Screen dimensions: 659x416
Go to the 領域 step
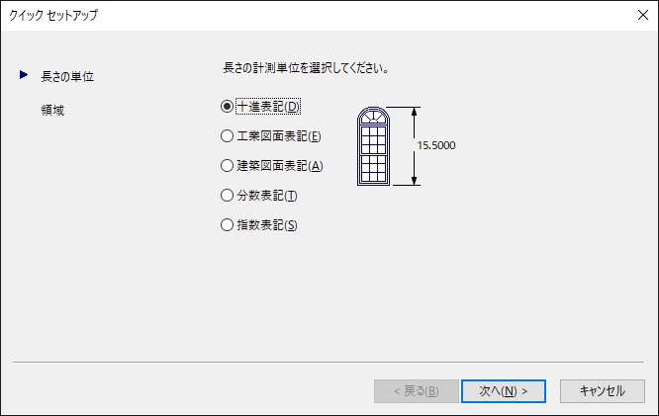pos(52,110)
